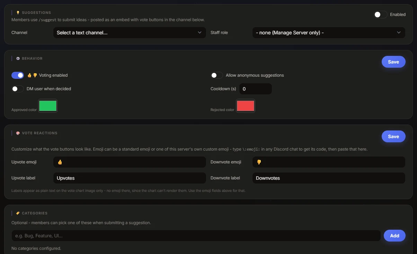Open the Approved color green swatch
The height and width of the screenshot is (254, 417).
click(48, 106)
